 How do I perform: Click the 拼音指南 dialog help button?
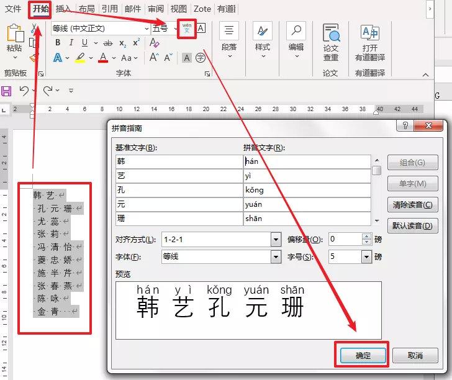pyautogui.click(x=405, y=125)
